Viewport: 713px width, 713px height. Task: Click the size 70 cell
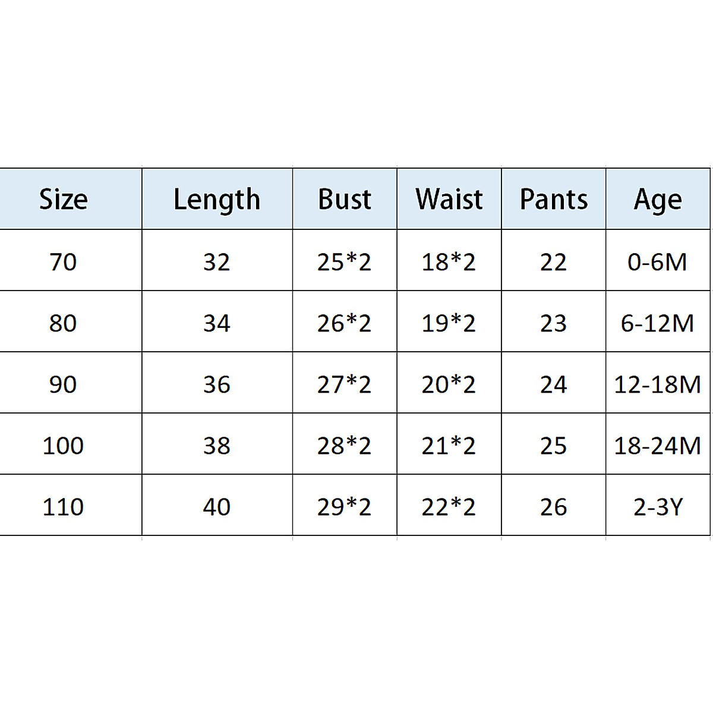pos(63,261)
